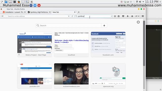
Task: Reload the current page
Action: point(72,16)
